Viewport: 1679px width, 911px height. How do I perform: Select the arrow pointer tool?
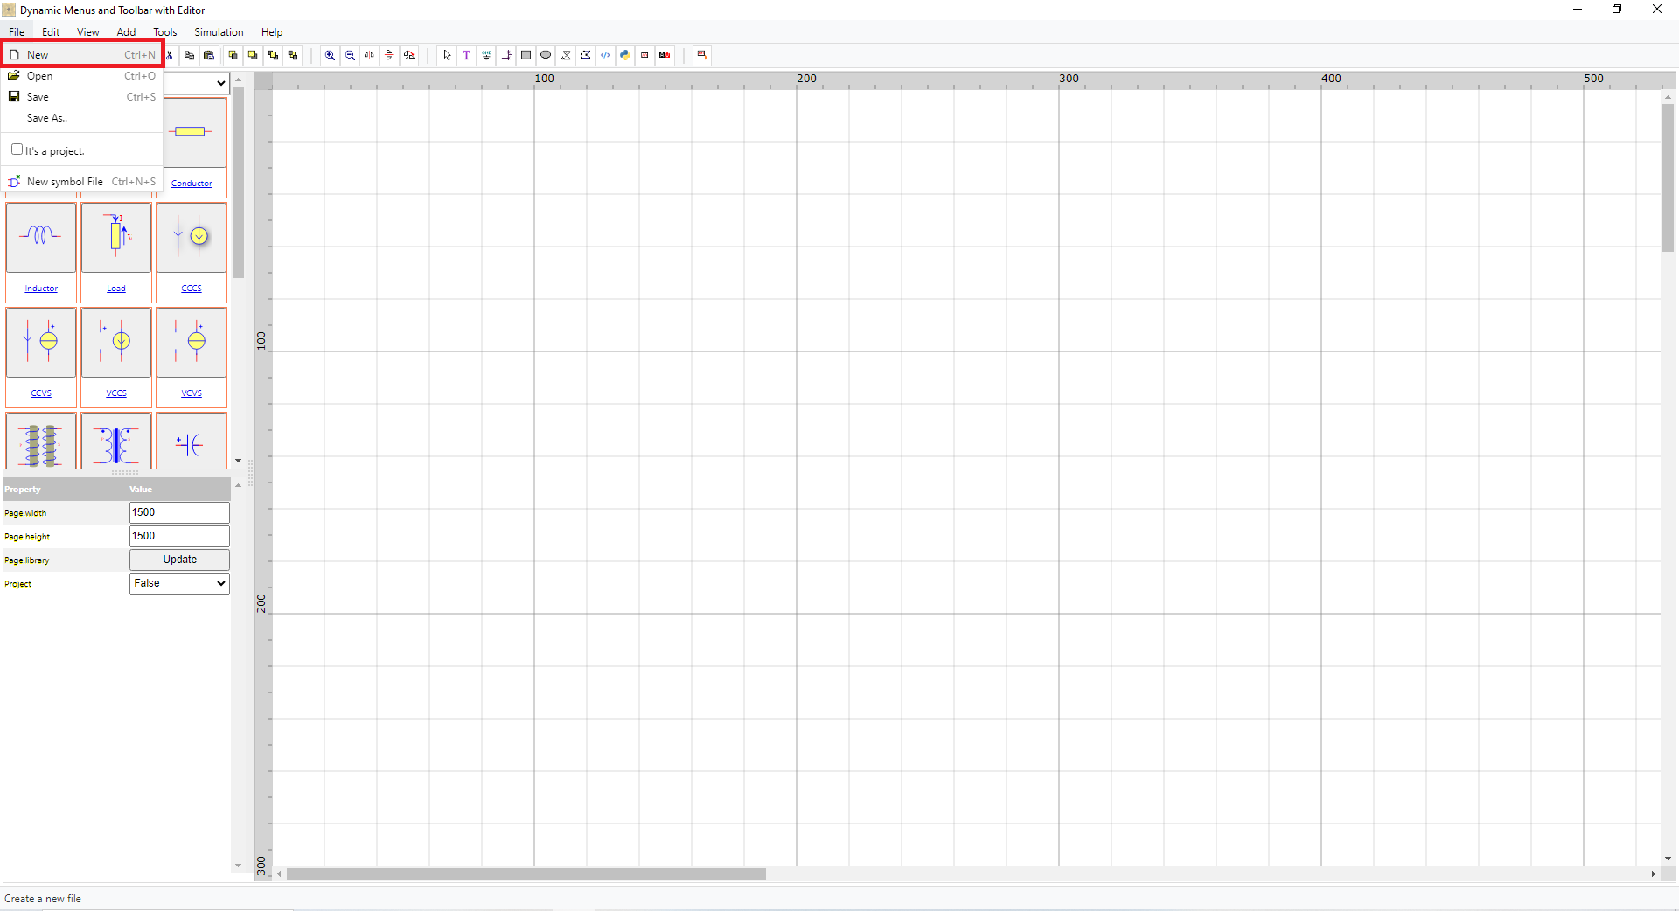[x=447, y=55]
